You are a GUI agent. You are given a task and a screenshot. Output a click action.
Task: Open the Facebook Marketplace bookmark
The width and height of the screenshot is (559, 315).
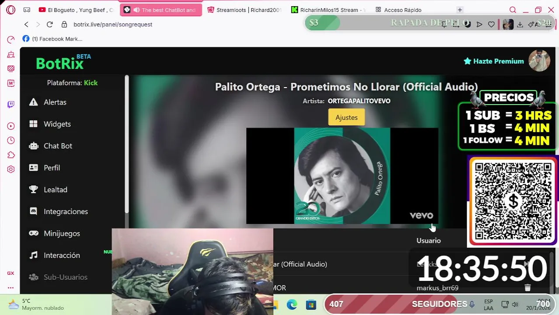click(52, 39)
